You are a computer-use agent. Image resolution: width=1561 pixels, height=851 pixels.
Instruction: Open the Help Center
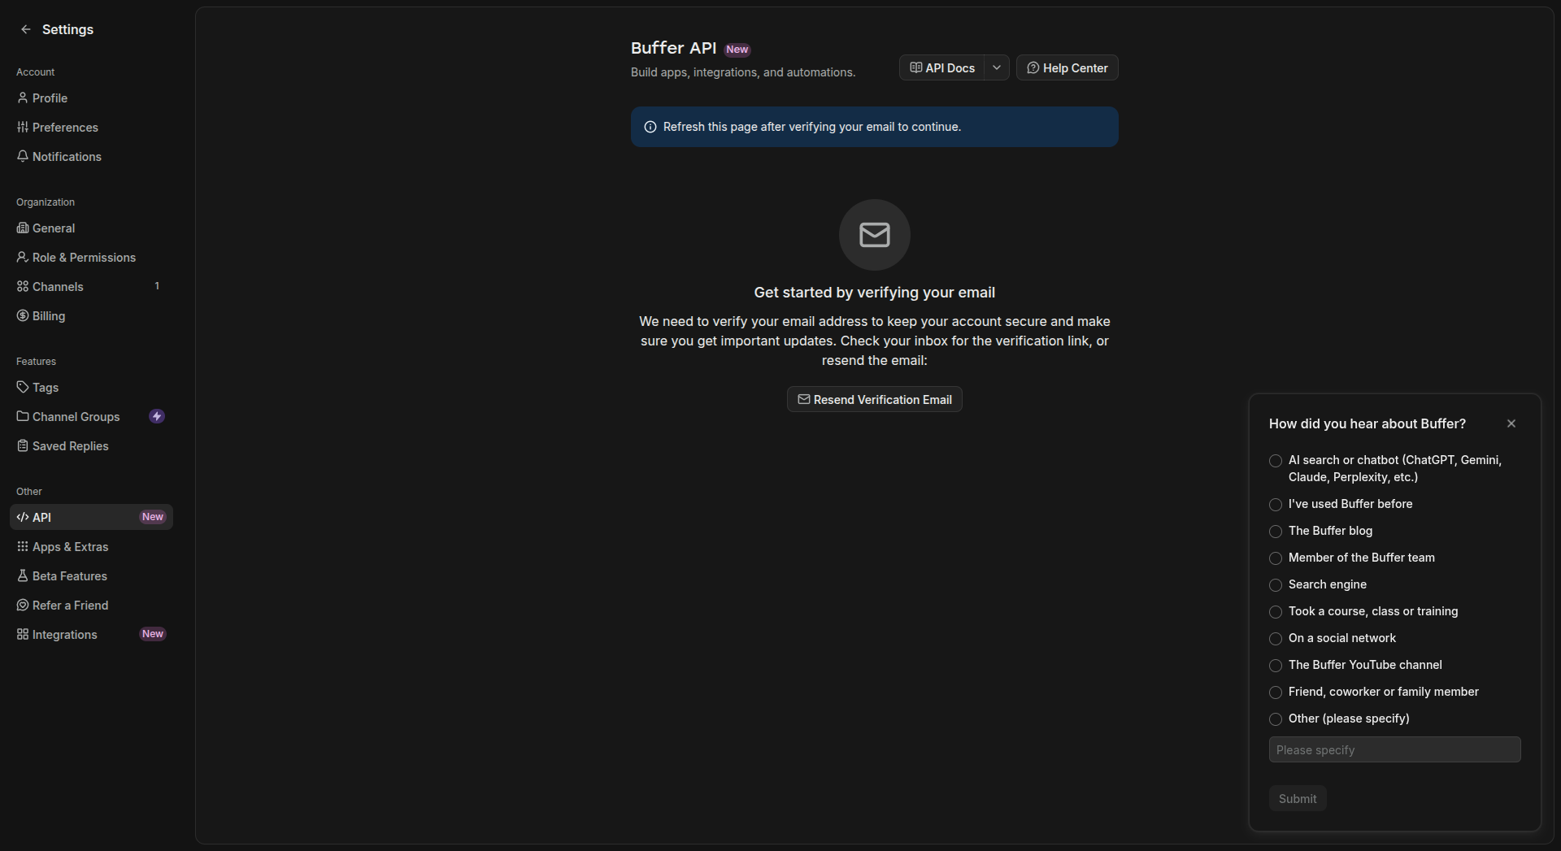tap(1067, 67)
